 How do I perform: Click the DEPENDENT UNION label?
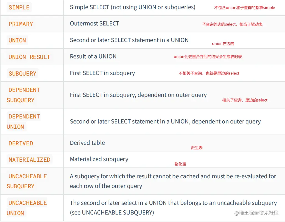[24, 122]
